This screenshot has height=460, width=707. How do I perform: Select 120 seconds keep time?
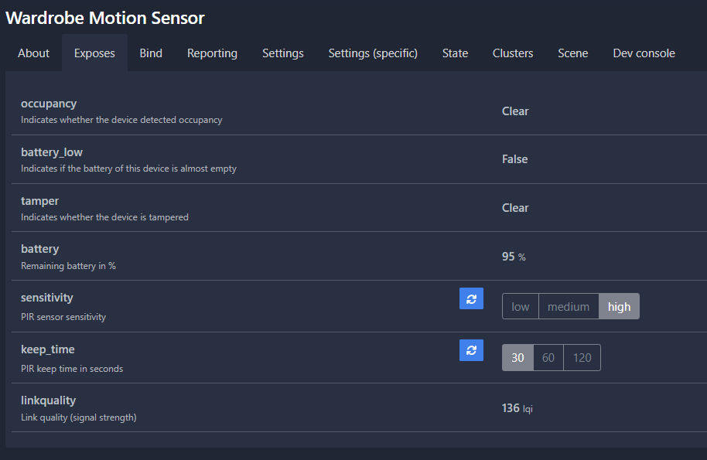(582, 357)
